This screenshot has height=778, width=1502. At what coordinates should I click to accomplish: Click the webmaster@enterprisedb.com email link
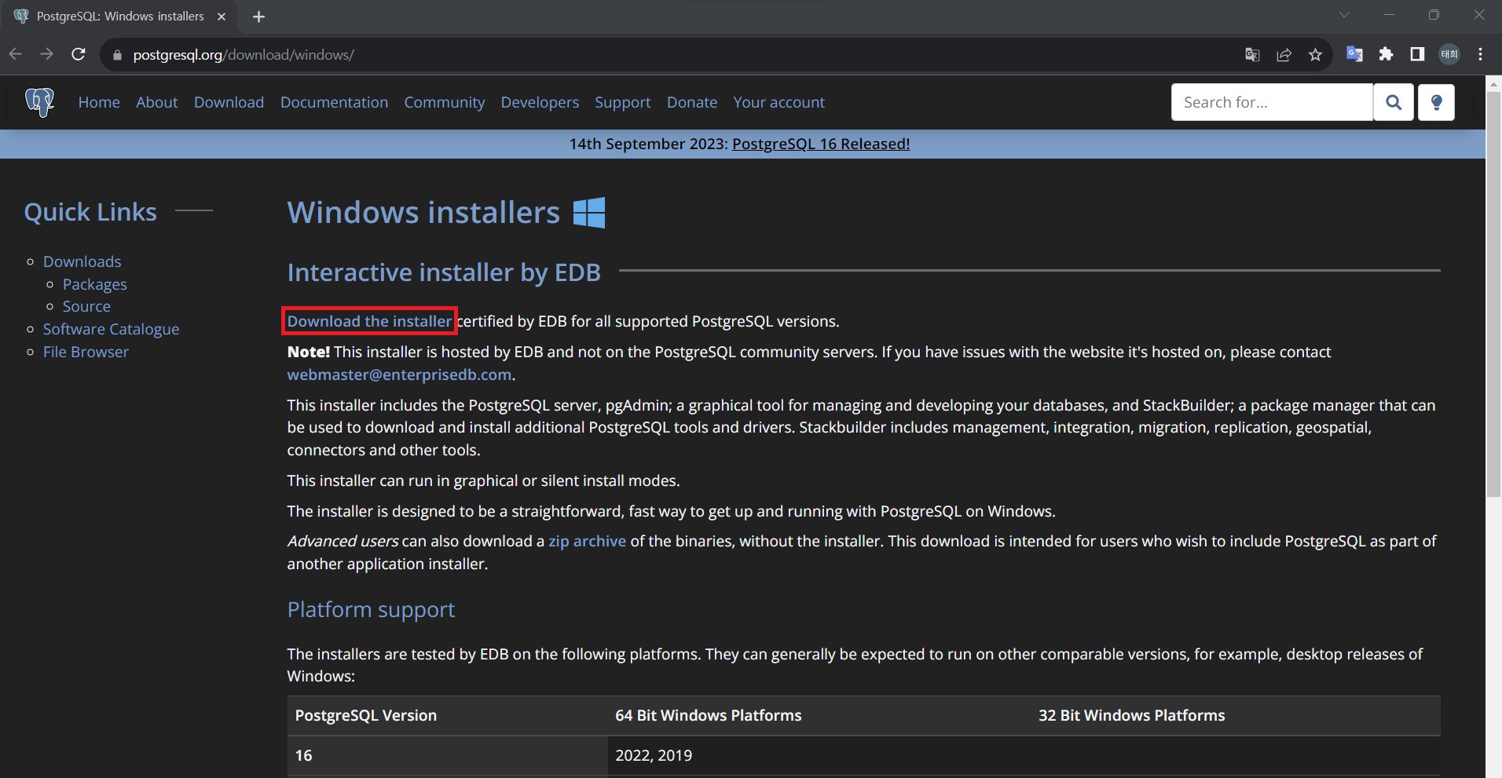click(x=399, y=374)
